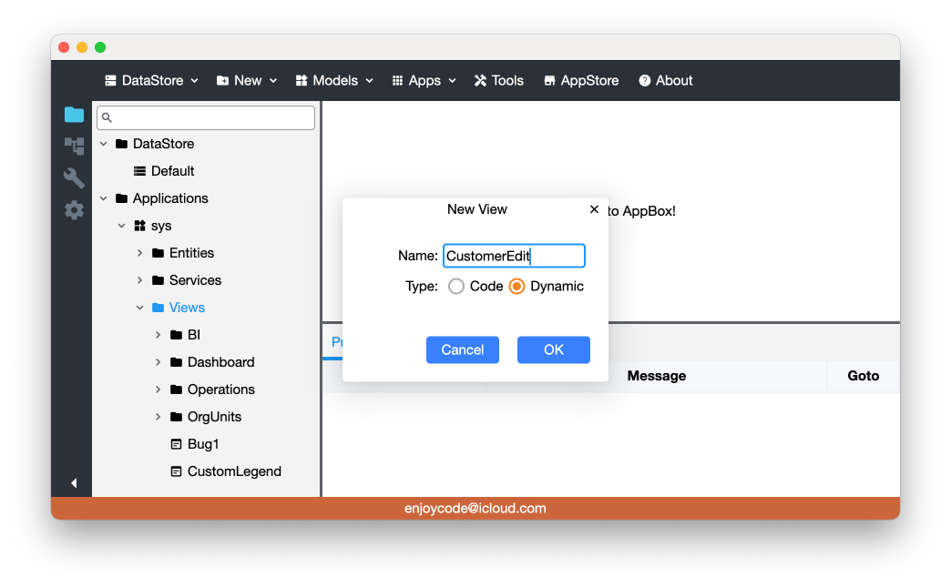Image resolution: width=951 pixels, height=587 pixels.
Task: Open the hierarchy tree sidebar icon
Action: click(74, 146)
